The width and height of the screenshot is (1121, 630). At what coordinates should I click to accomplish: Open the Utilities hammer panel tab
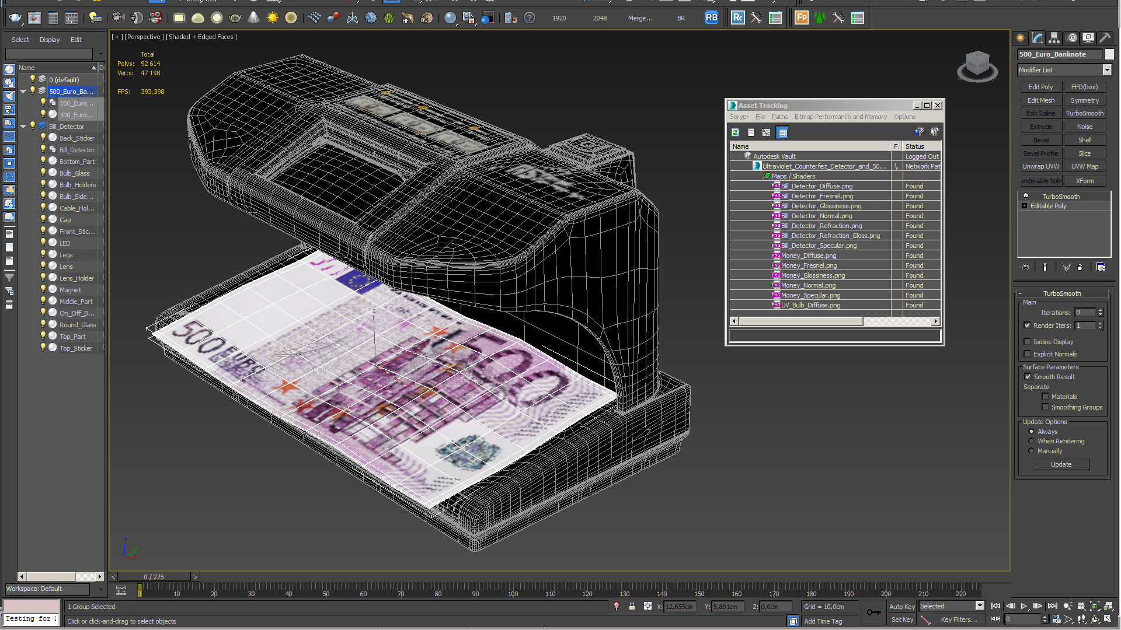pyautogui.click(x=1105, y=38)
